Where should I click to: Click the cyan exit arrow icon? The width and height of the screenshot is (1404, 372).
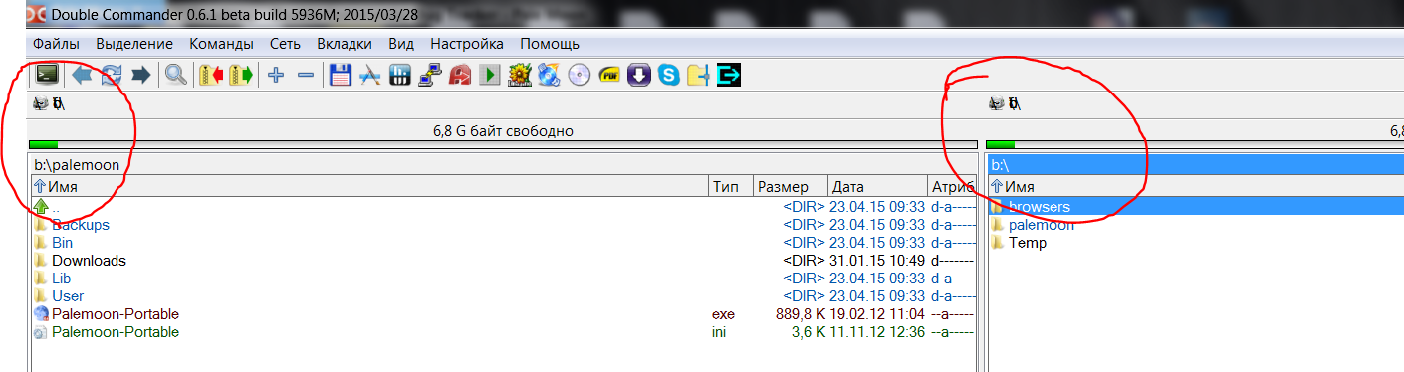[x=730, y=75]
